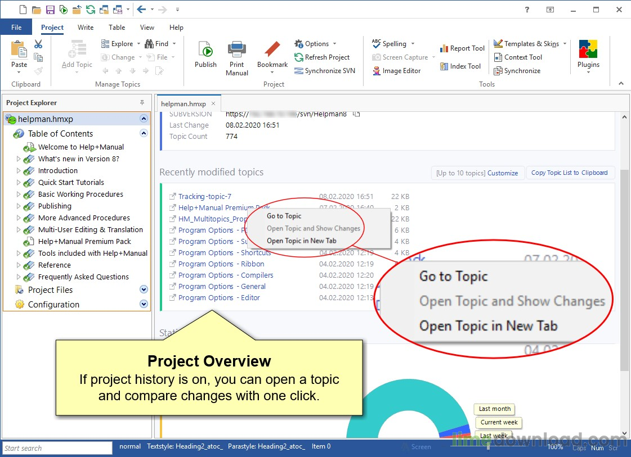Click the back arrow in quick toolbar
631x457 pixels.
click(141, 9)
